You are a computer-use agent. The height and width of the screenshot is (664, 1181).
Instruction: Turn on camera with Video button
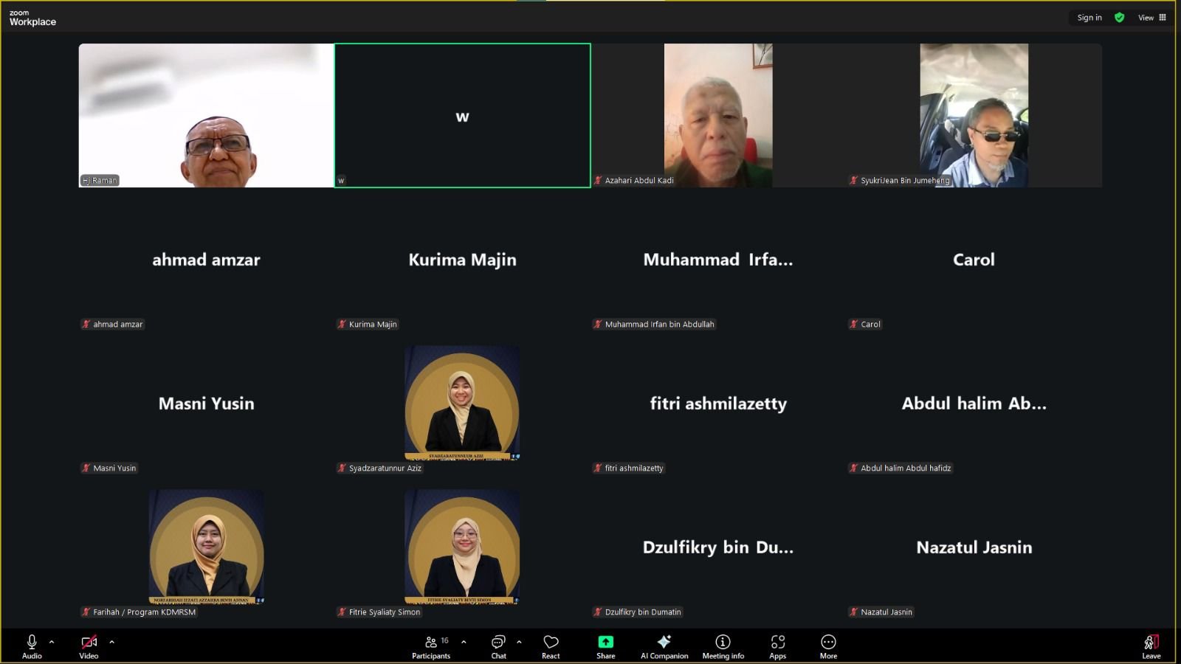point(89,646)
